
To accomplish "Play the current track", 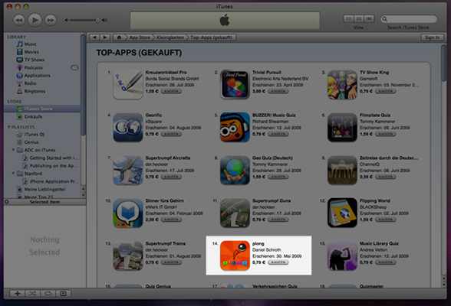I will coord(35,20).
